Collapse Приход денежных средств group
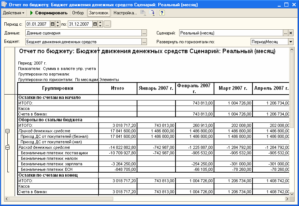299x206 pixels. [7, 131]
